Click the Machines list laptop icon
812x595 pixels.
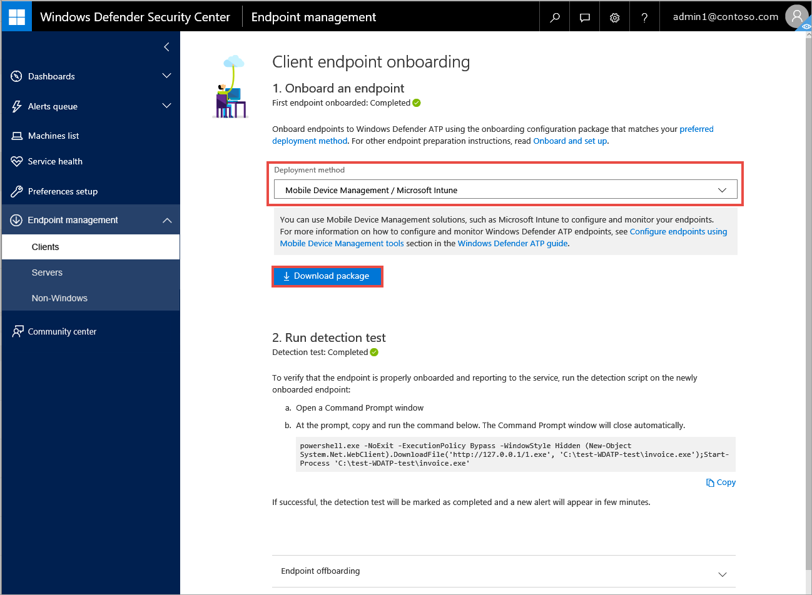click(17, 136)
